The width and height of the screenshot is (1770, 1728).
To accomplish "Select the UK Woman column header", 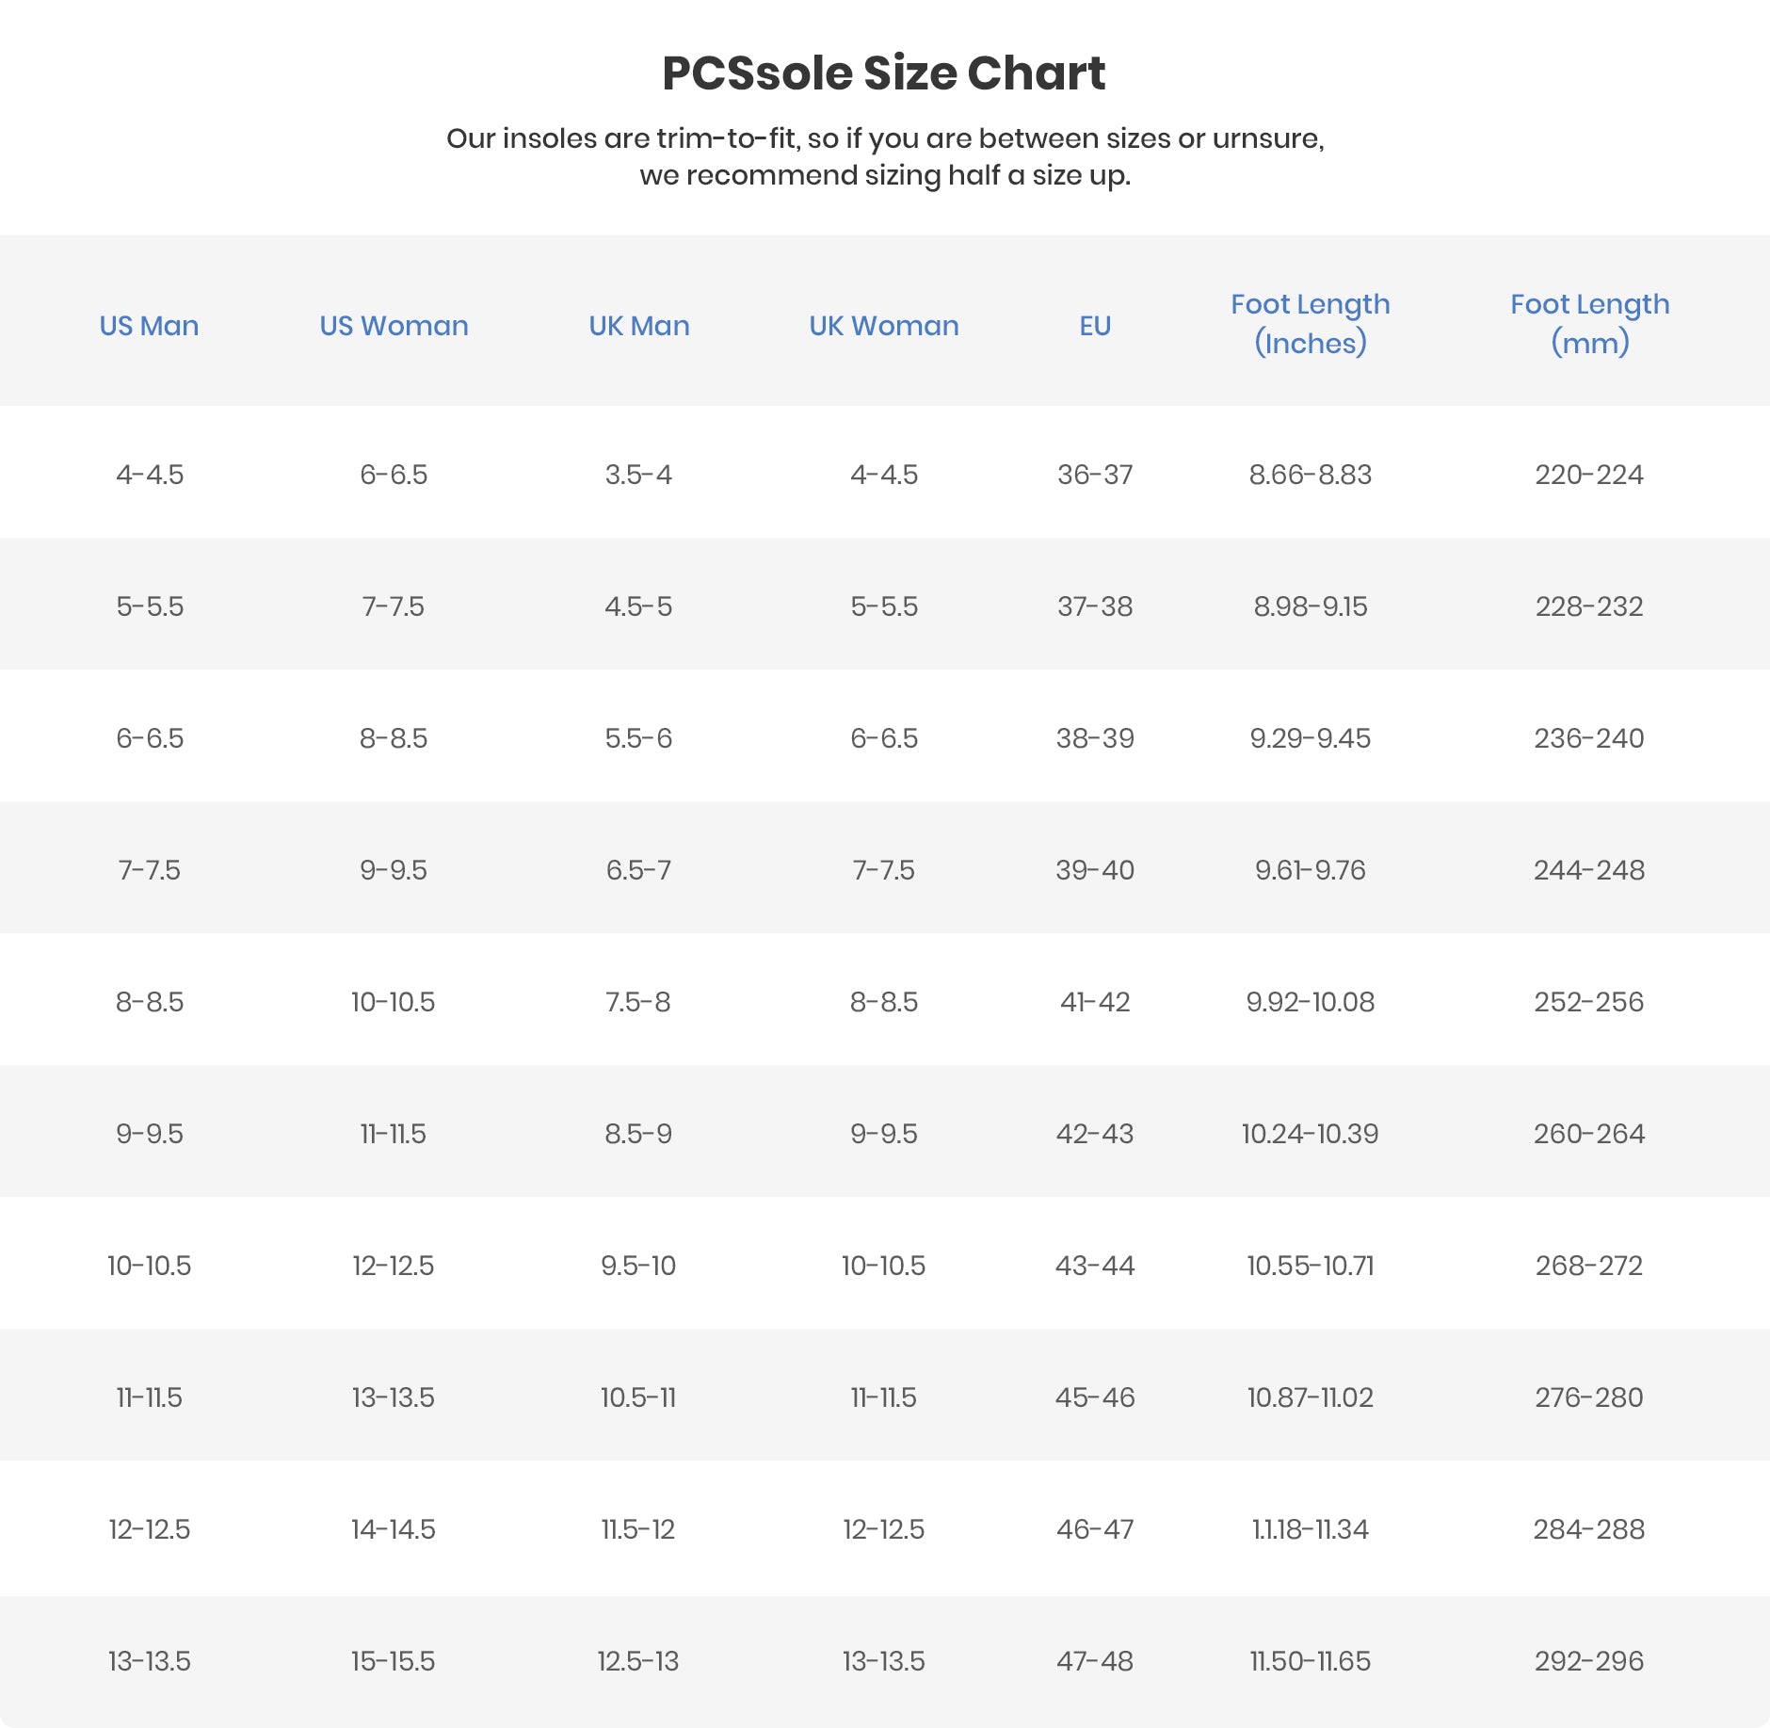I will pos(883,326).
